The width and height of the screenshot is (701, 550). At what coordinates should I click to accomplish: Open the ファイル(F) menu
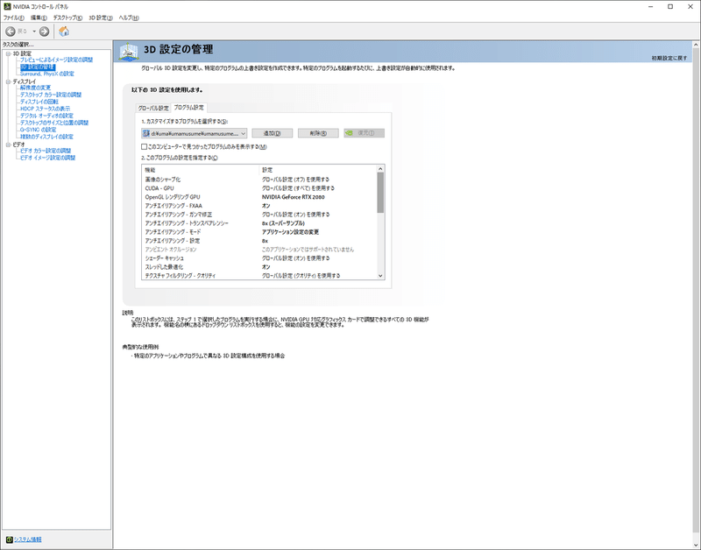point(14,18)
